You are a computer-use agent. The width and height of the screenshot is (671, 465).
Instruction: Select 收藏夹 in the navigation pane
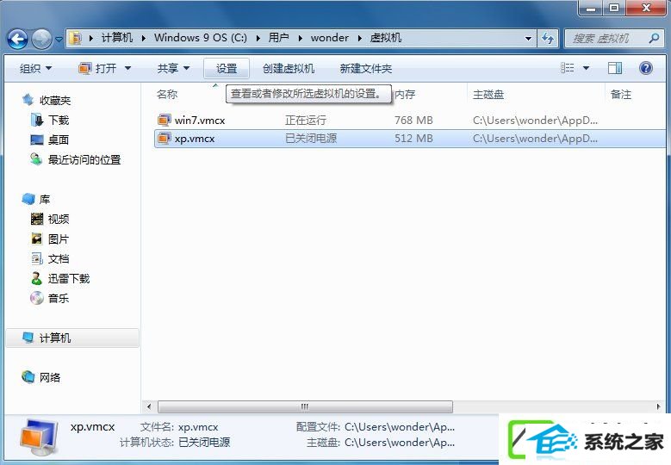tap(55, 101)
